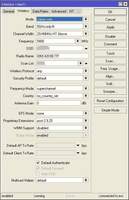Toggle Default Authenticate checkbox
Viewport: 129px width, 200px height.
click(x=38, y=163)
